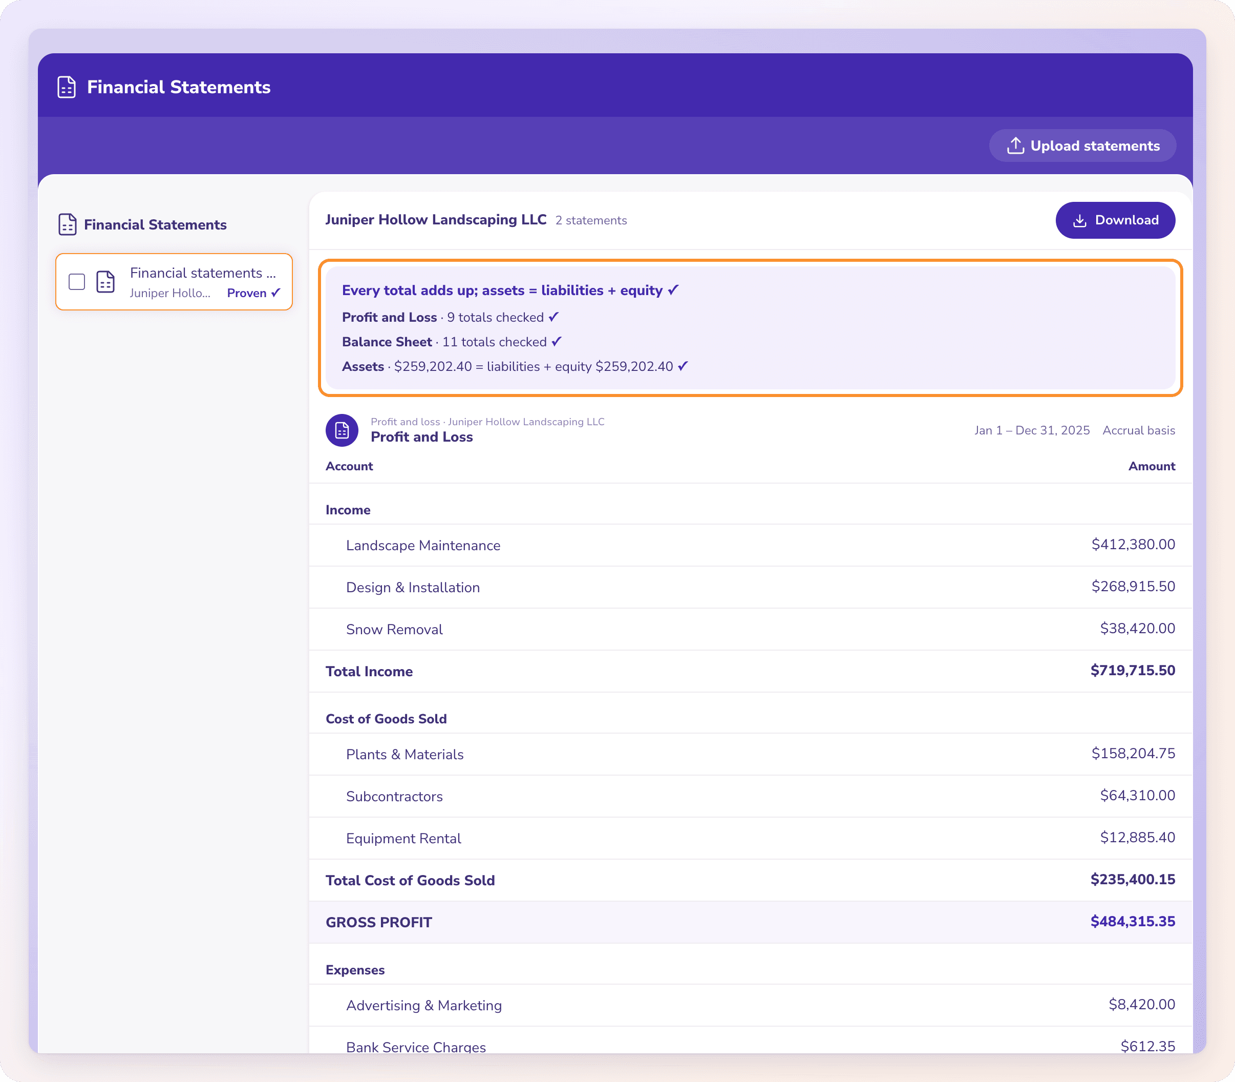Click the $412,380.00 amount
This screenshot has width=1235, height=1082.
(x=1133, y=545)
